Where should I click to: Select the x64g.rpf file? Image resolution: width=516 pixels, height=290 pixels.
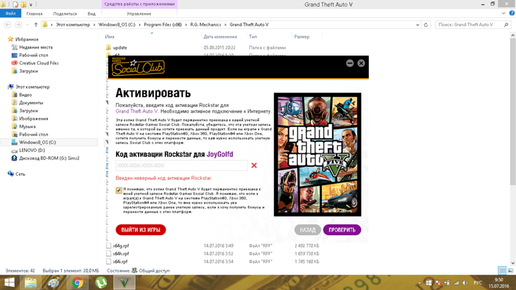121,246
